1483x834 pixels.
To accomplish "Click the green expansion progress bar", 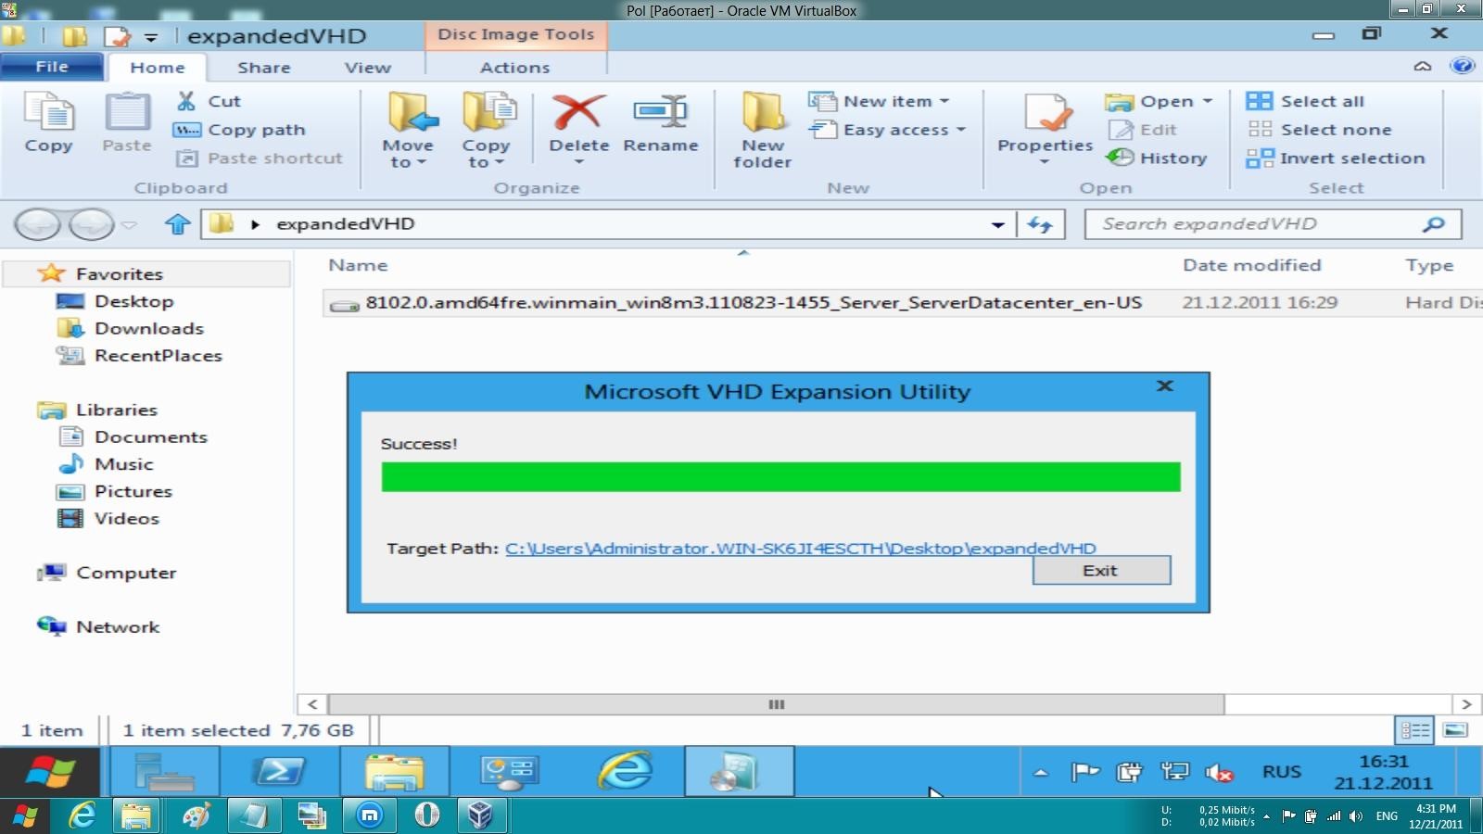I will [x=780, y=476].
